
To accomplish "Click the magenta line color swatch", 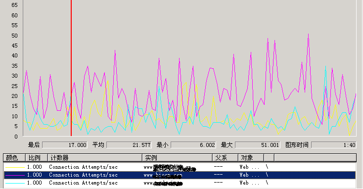I will [x=15, y=175].
